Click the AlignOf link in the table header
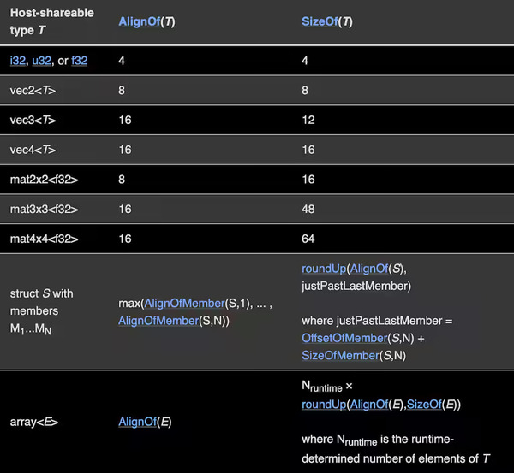 (x=137, y=21)
